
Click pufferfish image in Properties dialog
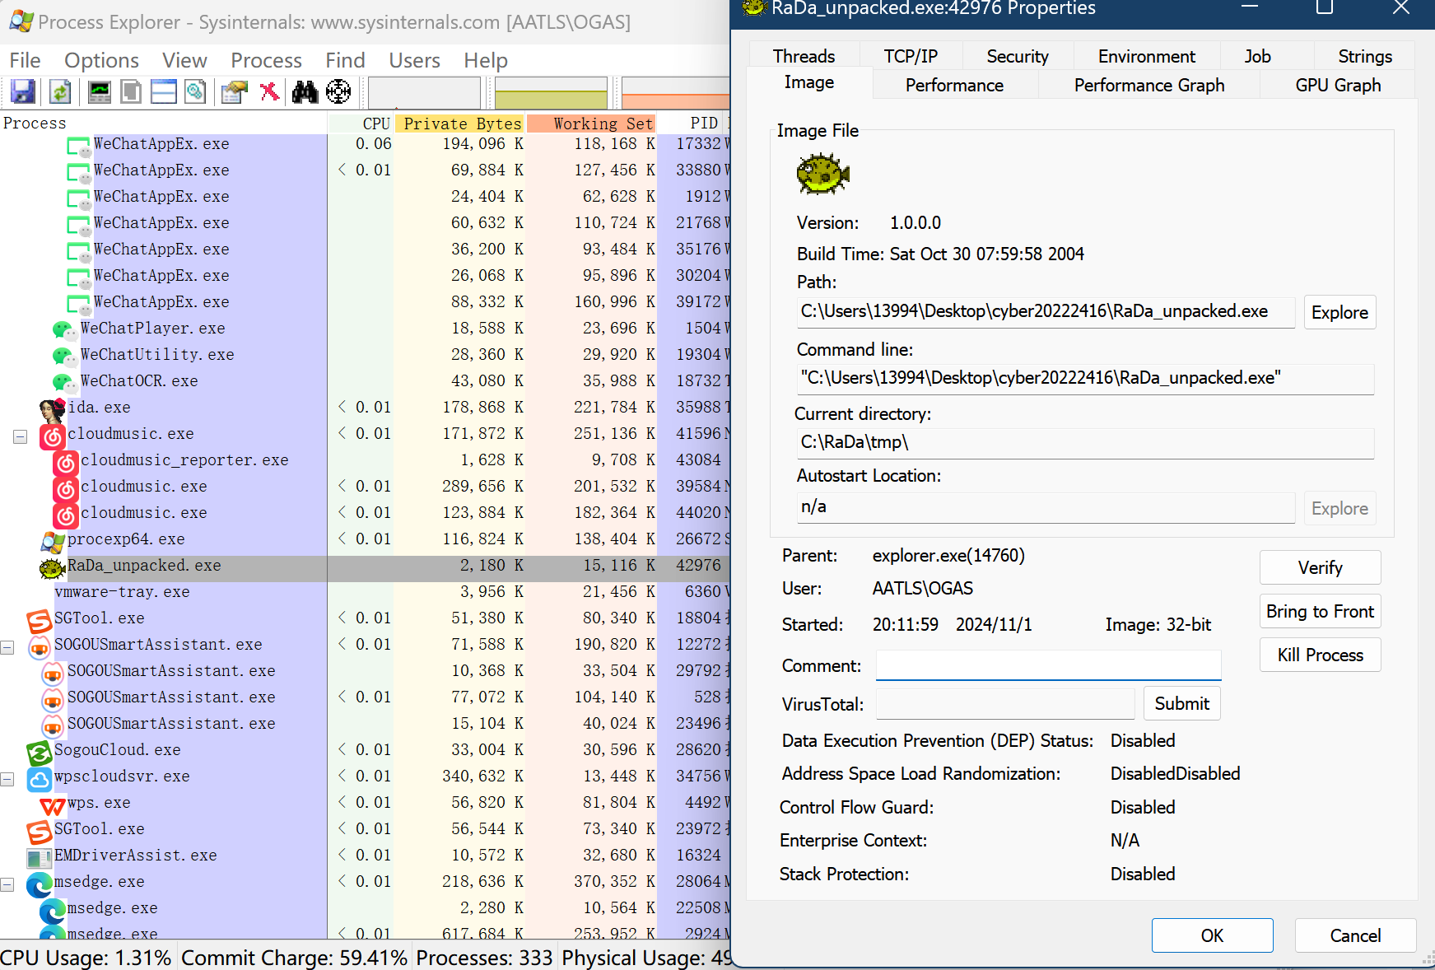(822, 174)
